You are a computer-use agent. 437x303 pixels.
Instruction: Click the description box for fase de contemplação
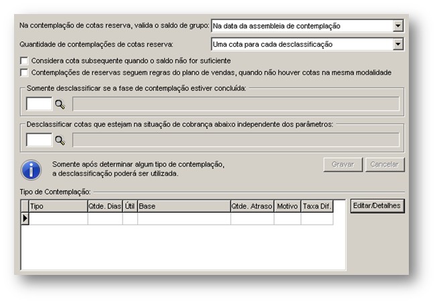[x=236, y=104]
